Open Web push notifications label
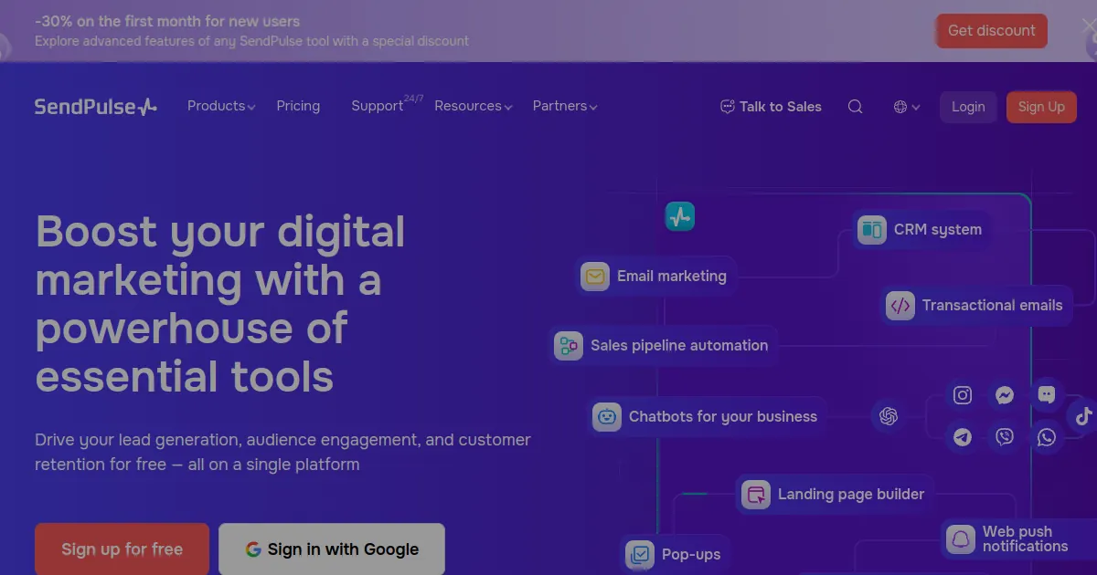The width and height of the screenshot is (1097, 575). (1026, 539)
